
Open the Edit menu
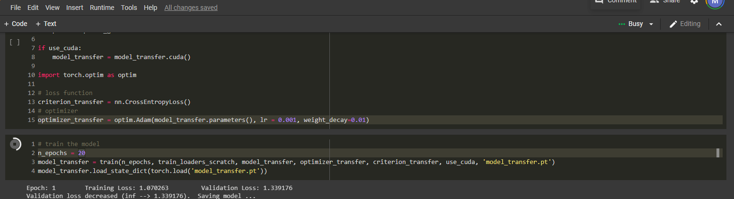pos(33,8)
